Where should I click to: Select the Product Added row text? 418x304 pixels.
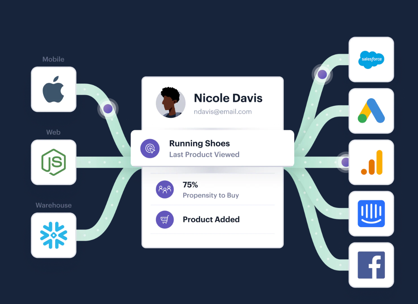point(211,219)
